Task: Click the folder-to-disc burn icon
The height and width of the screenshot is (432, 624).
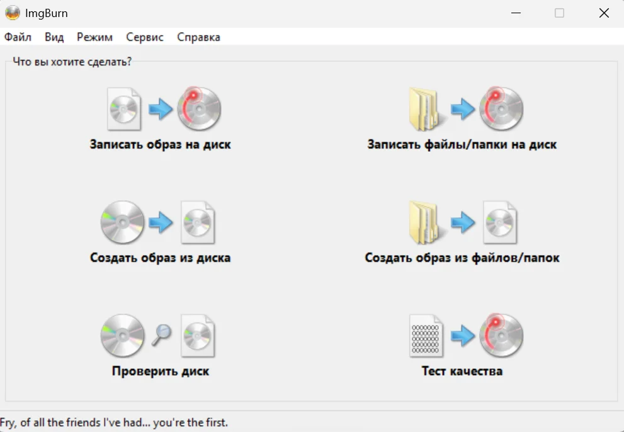Action: coord(466,109)
